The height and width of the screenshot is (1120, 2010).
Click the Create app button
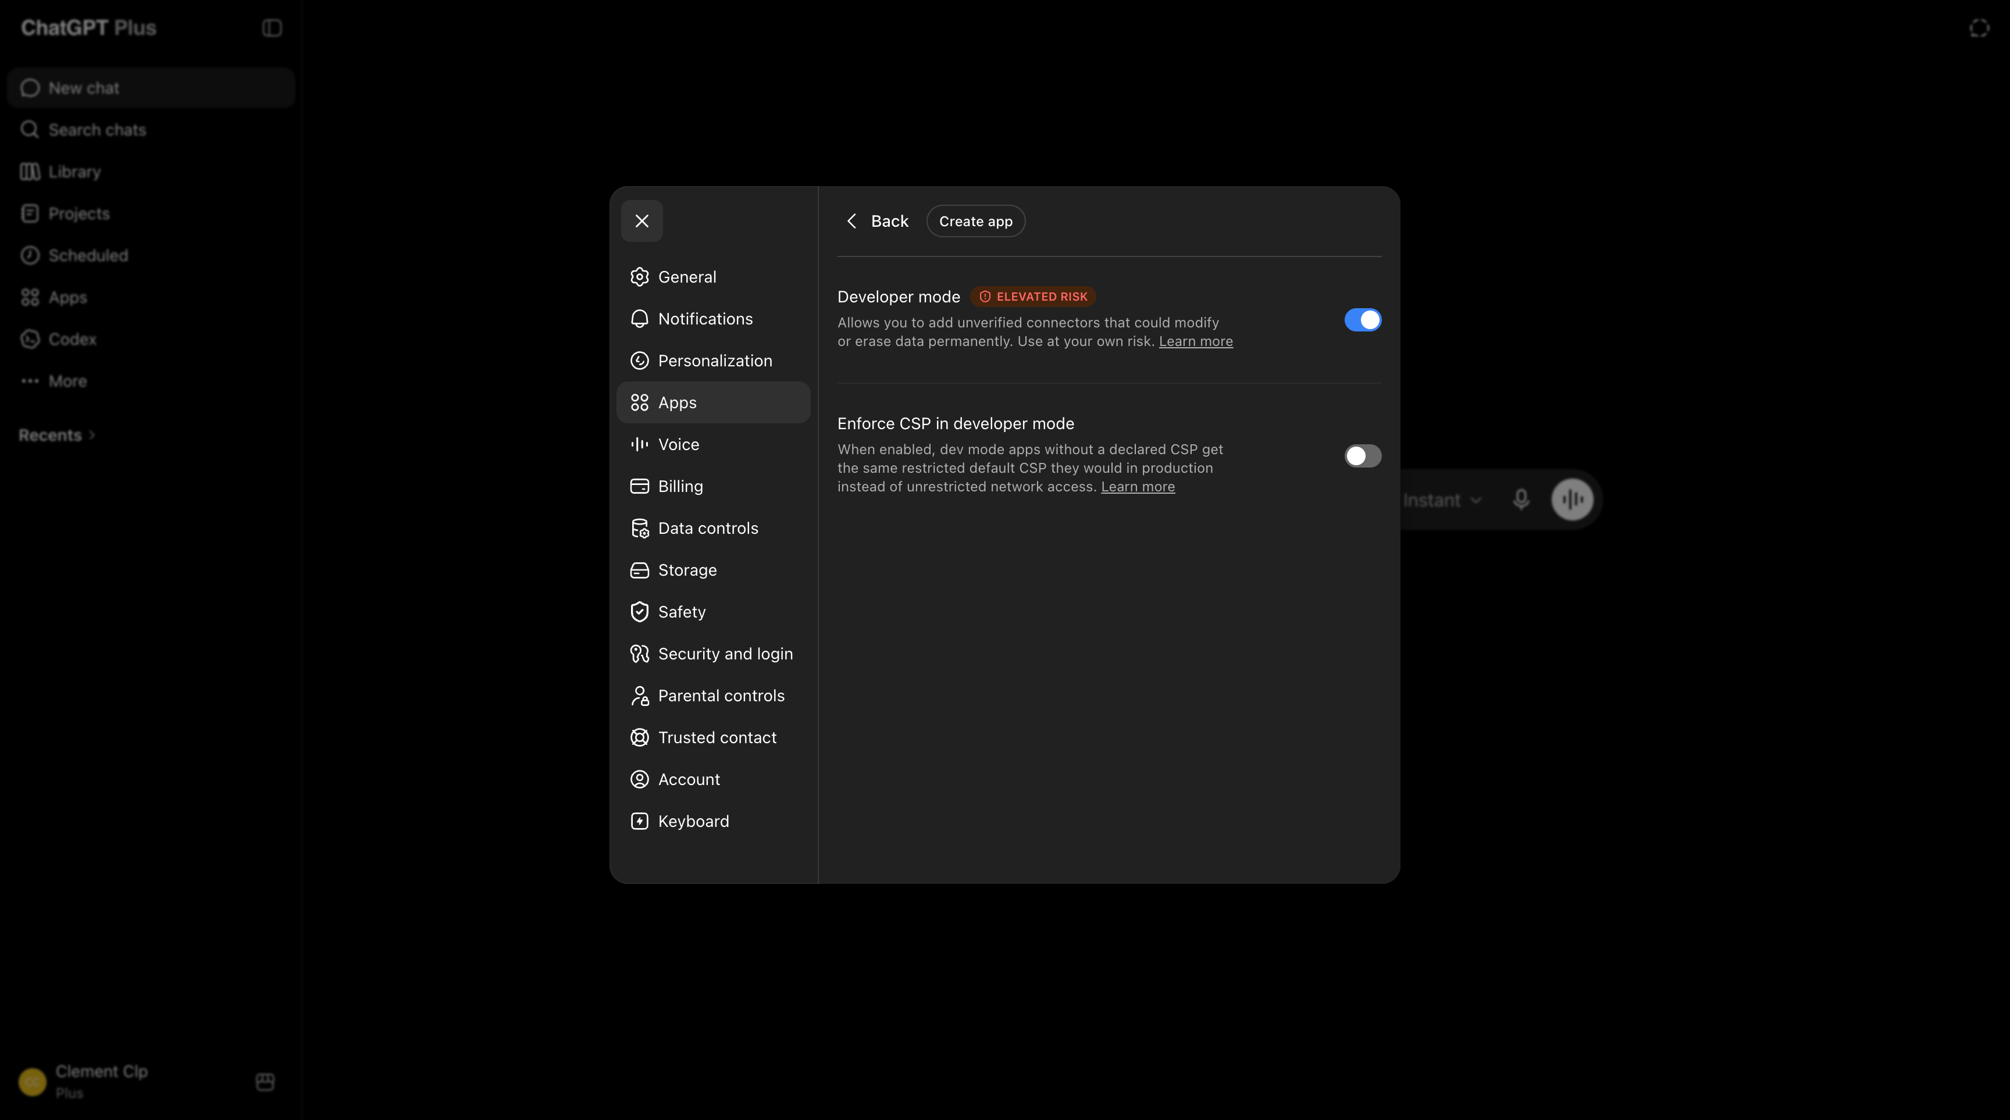tap(975, 222)
